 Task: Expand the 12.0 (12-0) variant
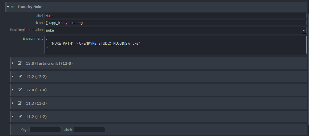click(13, 90)
